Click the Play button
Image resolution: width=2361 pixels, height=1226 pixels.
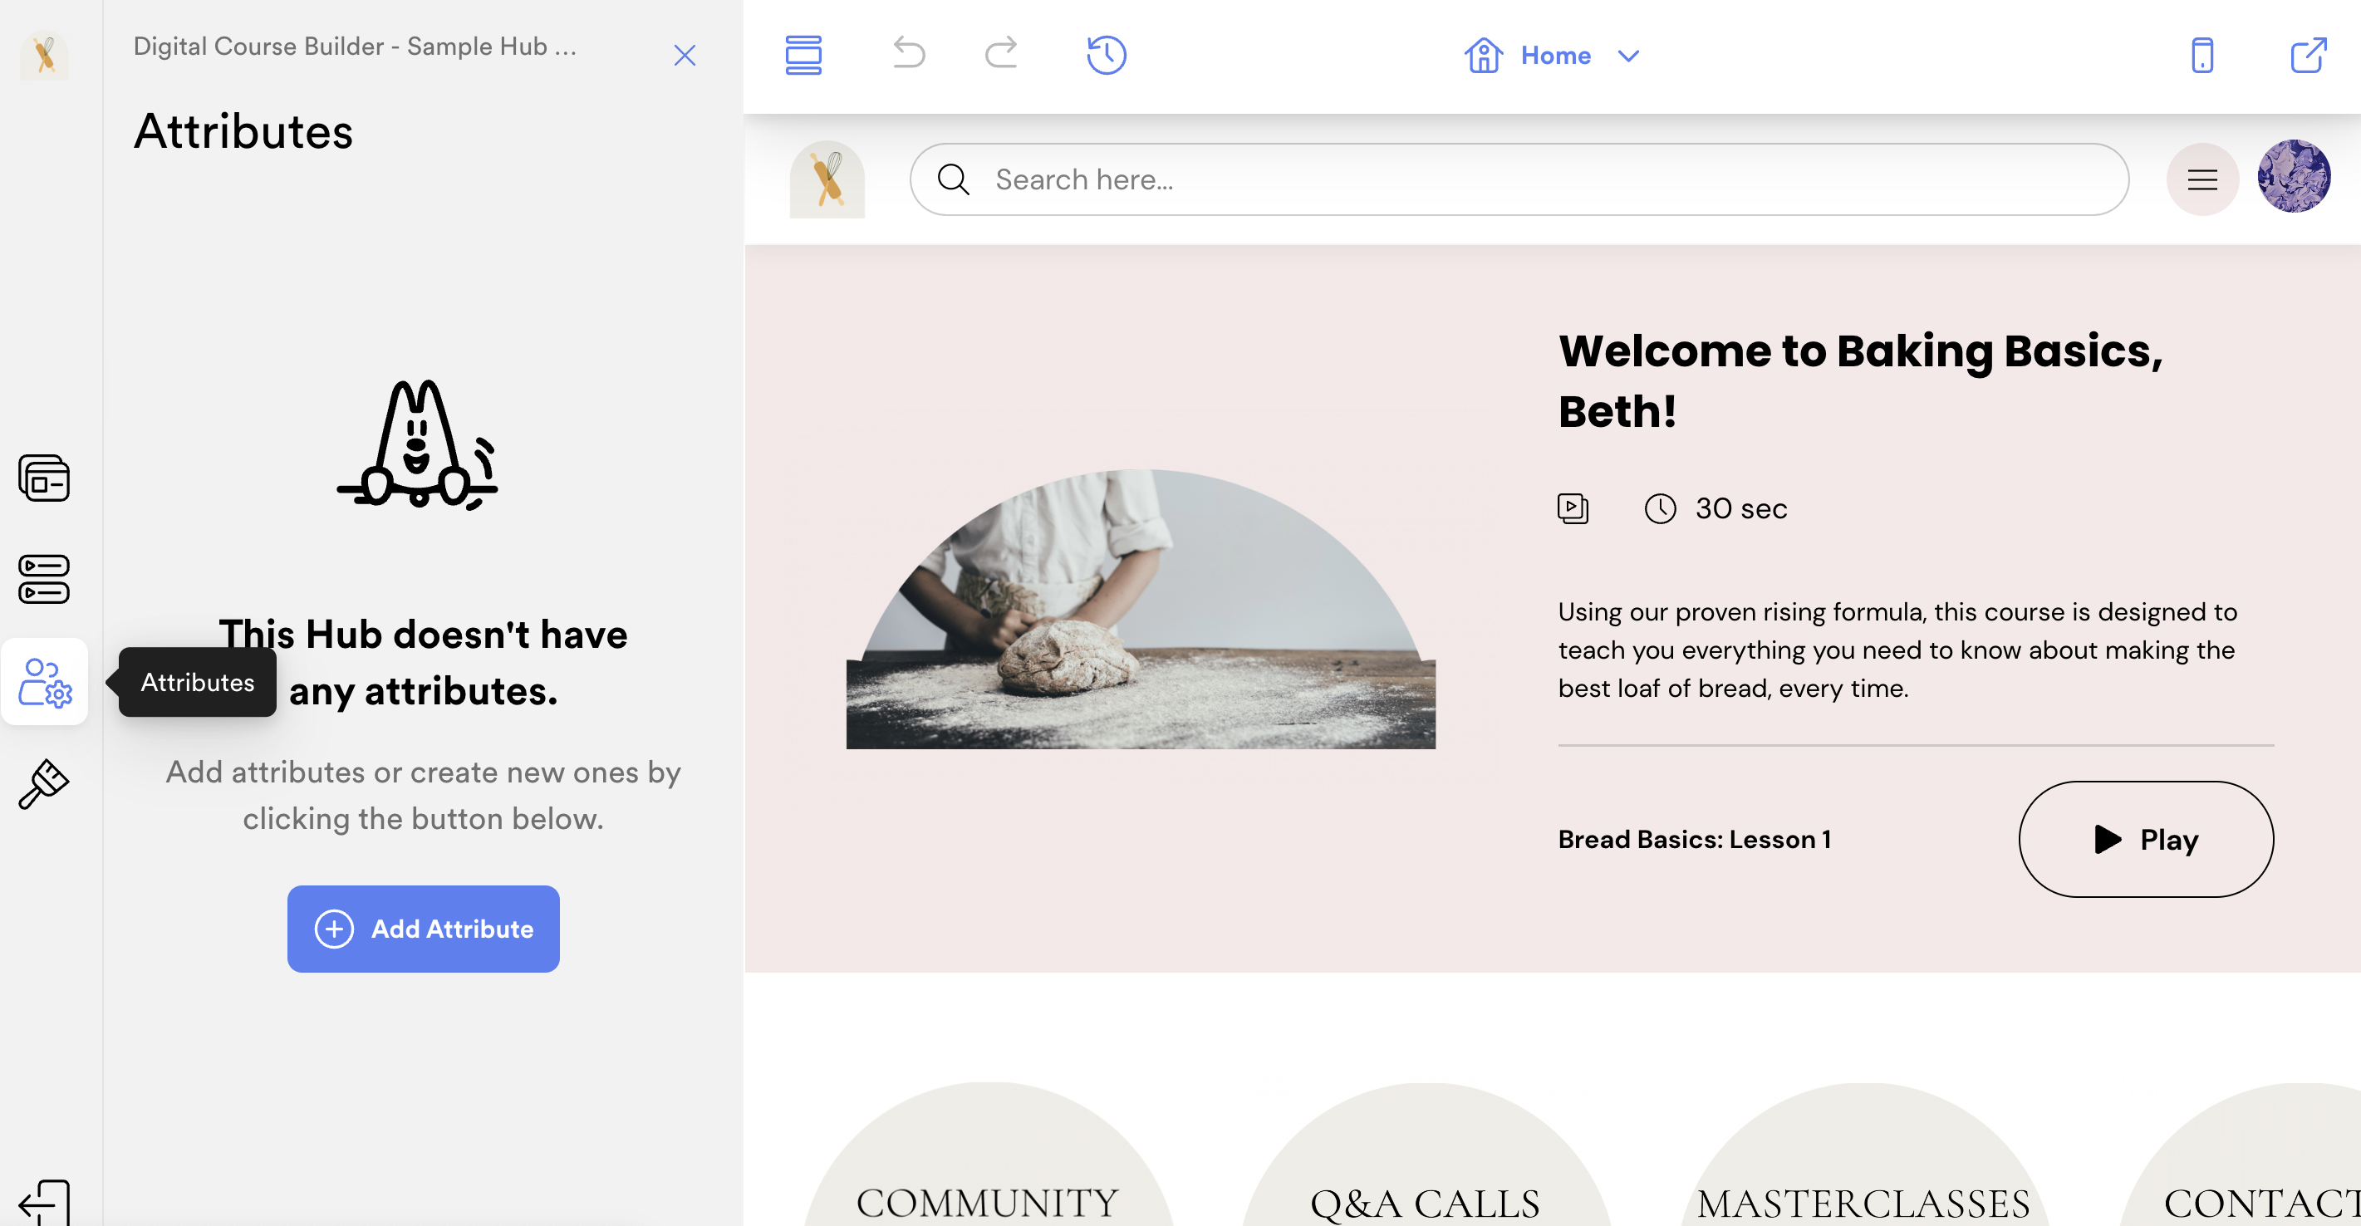pyautogui.click(x=2146, y=838)
